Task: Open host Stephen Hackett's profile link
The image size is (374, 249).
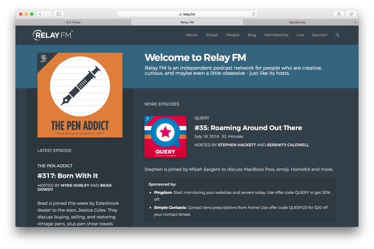Action: [237, 145]
